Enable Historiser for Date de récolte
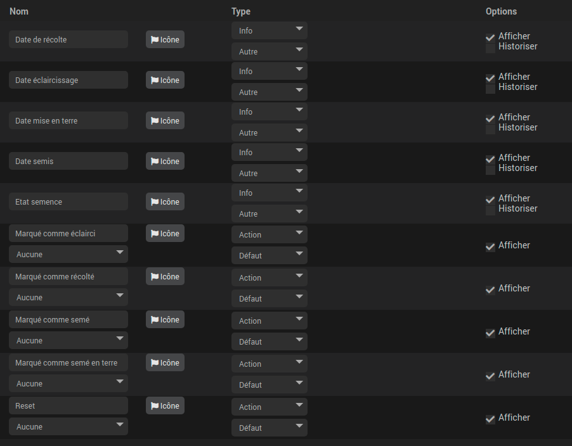 pyautogui.click(x=490, y=48)
